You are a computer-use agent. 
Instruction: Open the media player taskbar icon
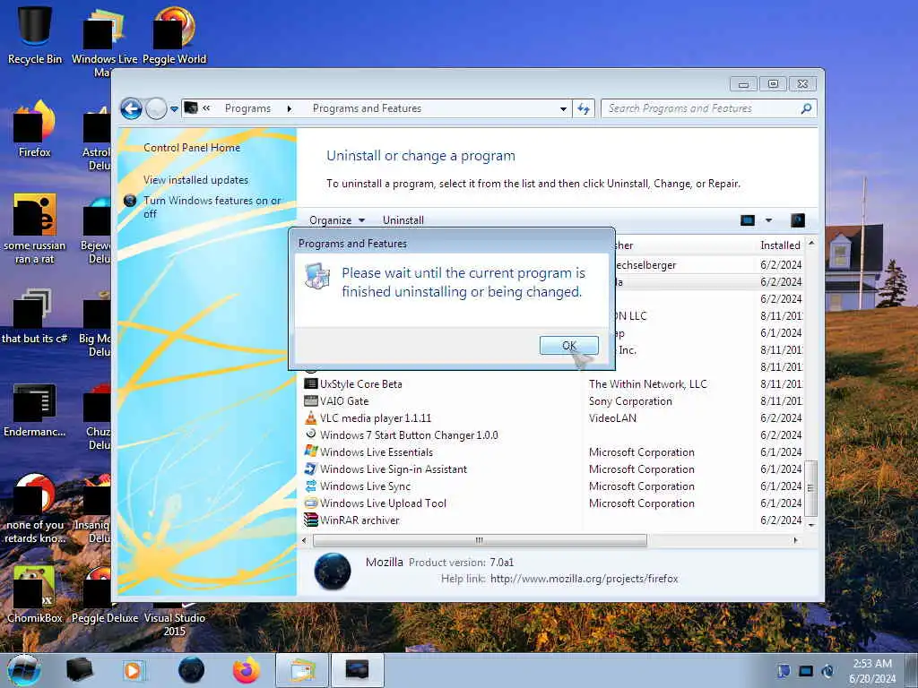coord(133,670)
